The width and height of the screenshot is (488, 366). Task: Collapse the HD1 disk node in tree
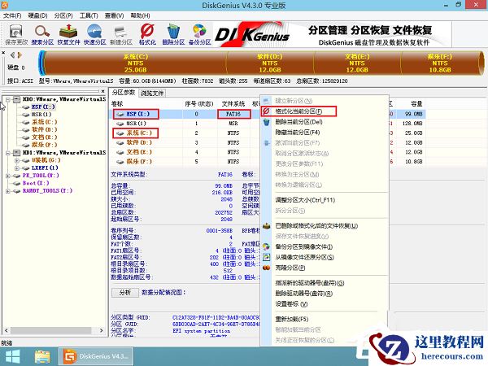[x=8, y=153]
